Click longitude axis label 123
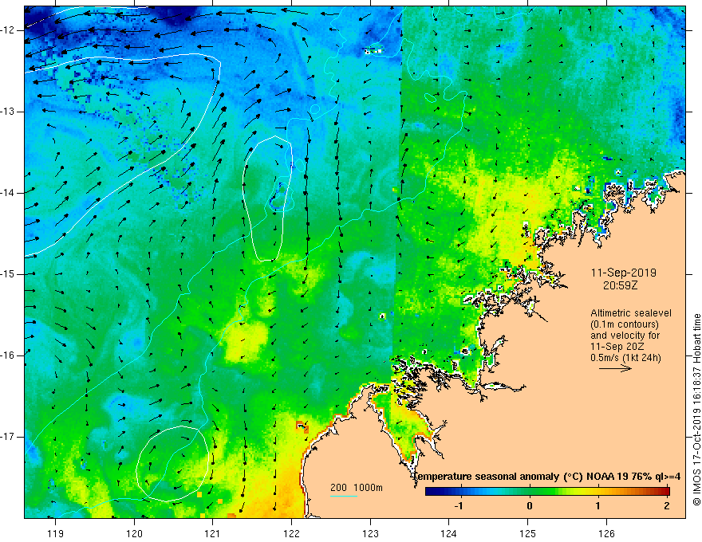Screen dimensions: 702x542 (370, 533)
